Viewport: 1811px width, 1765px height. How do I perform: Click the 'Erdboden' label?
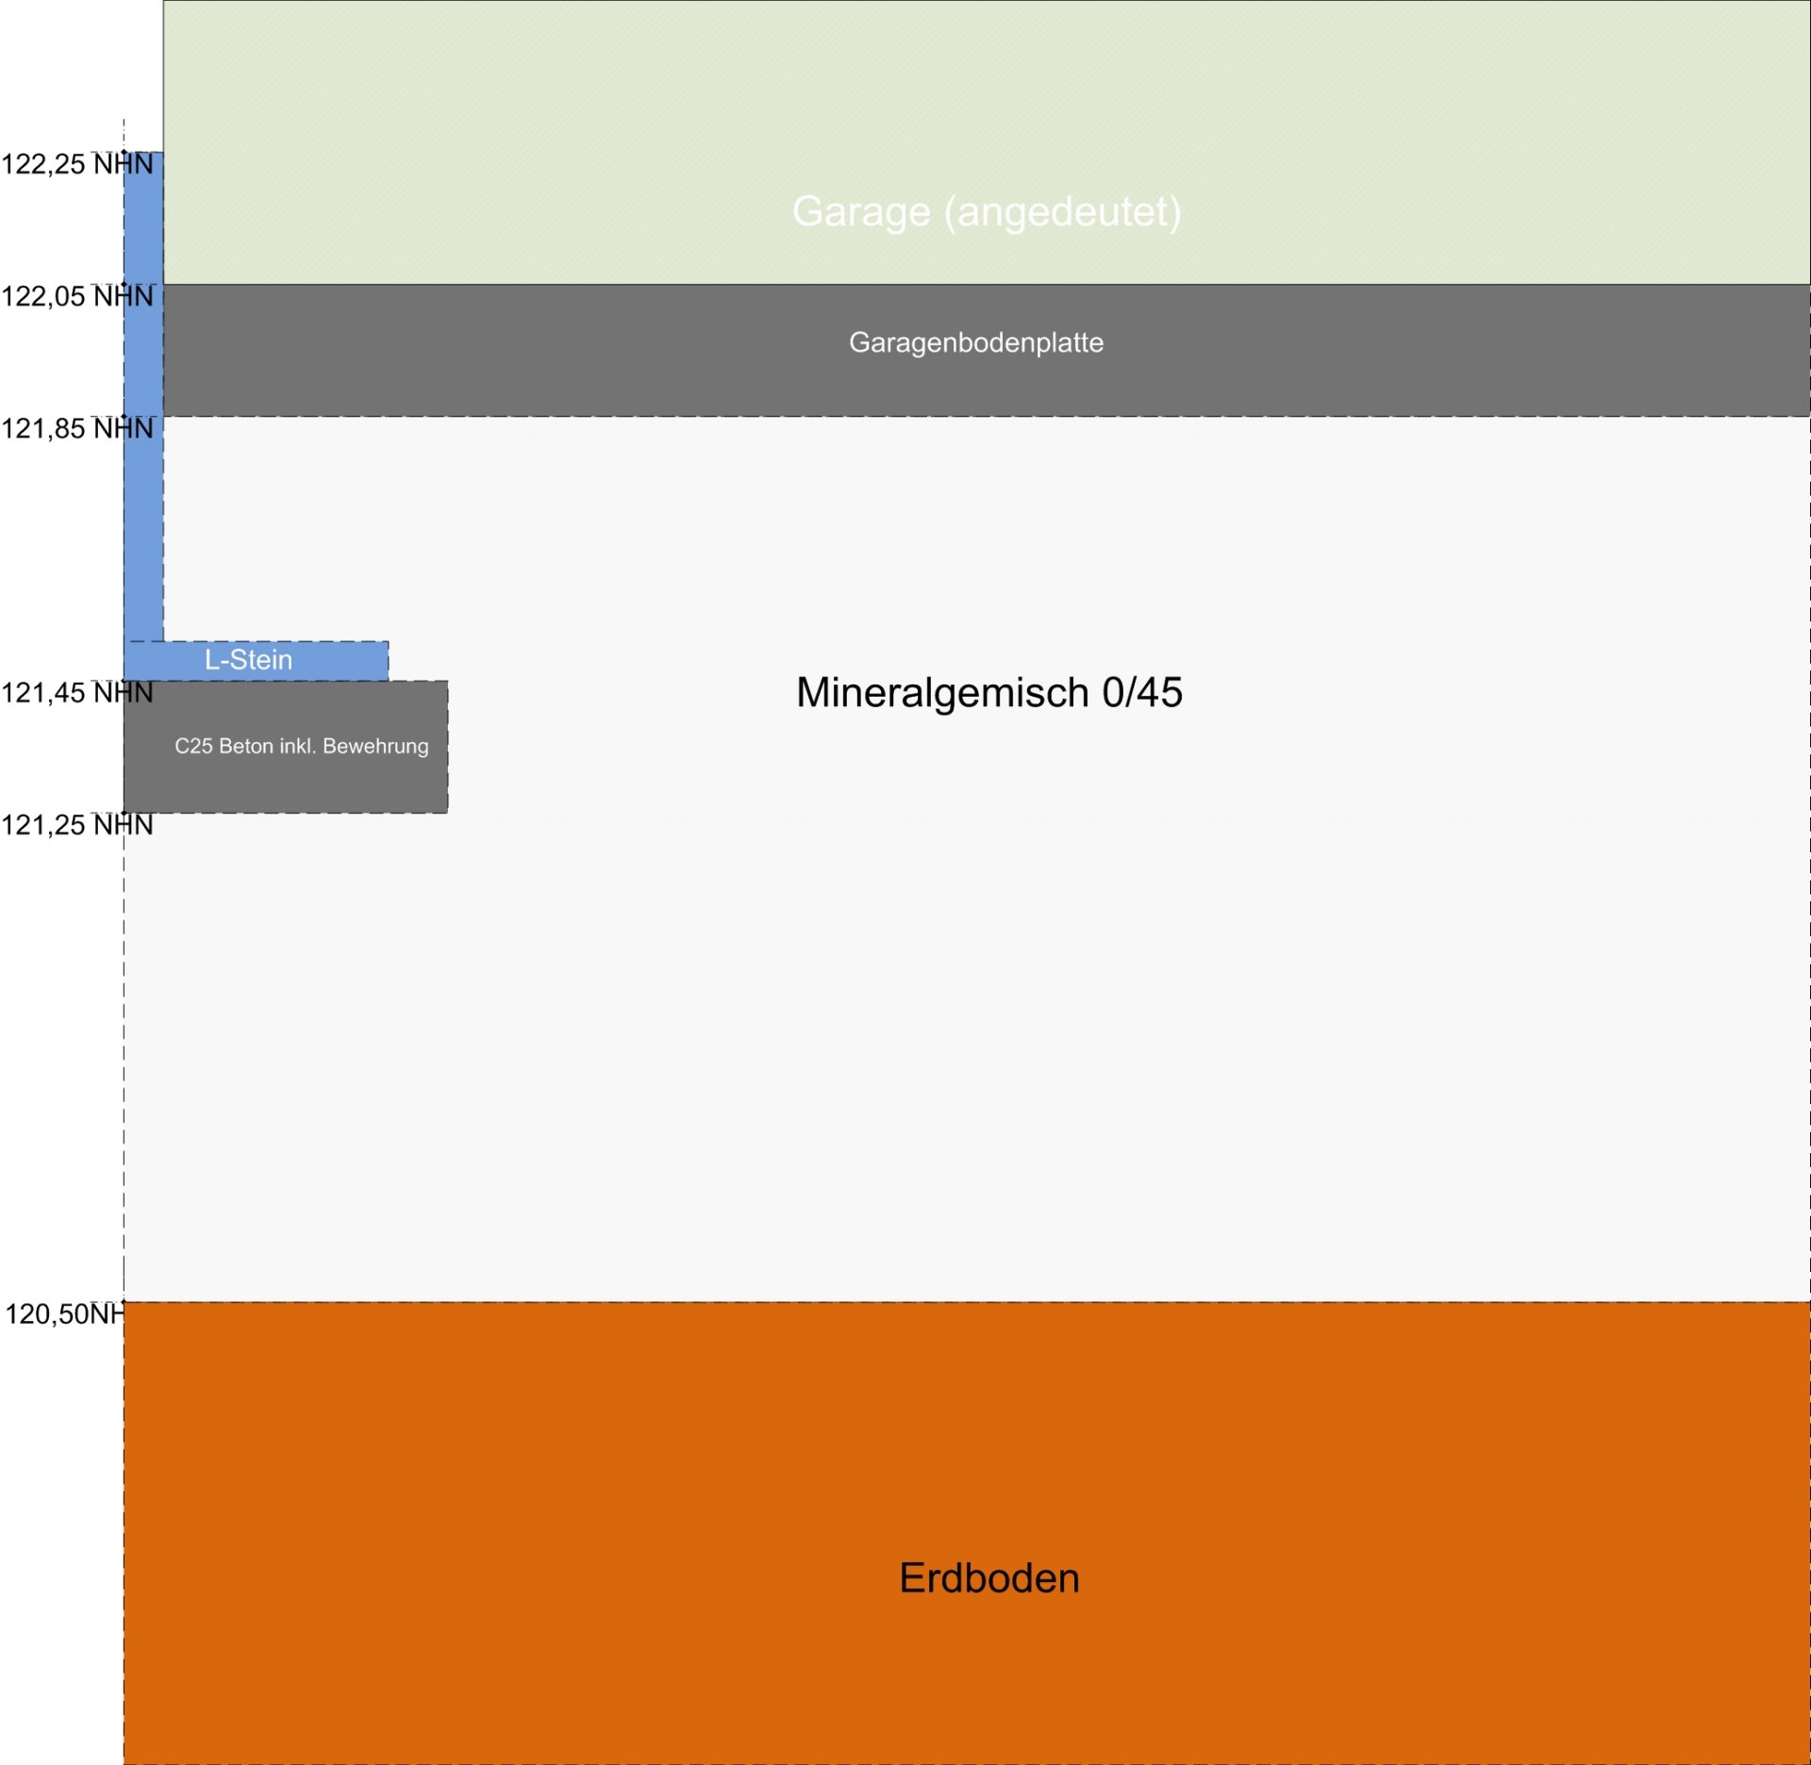pyautogui.click(x=989, y=1578)
